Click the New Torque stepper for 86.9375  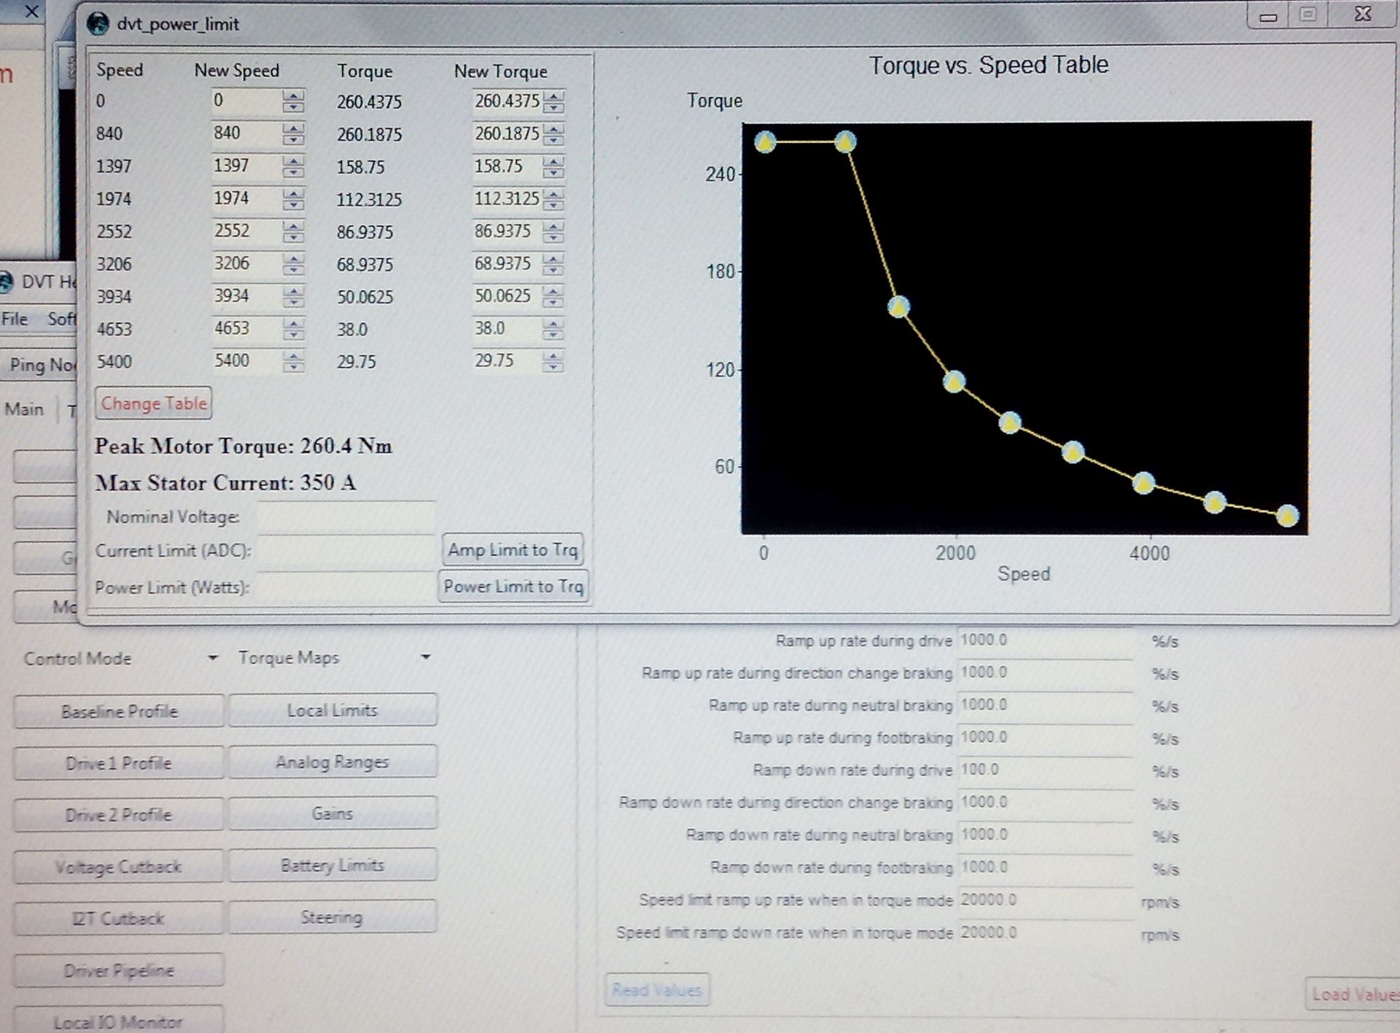pyautogui.click(x=553, y=232)
